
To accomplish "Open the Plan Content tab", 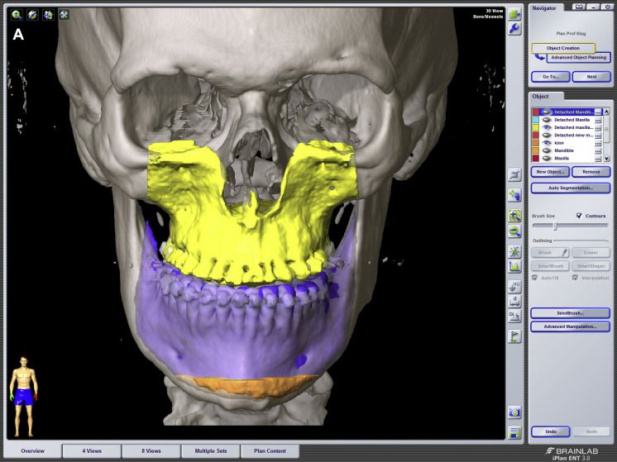I will [270, 451].
